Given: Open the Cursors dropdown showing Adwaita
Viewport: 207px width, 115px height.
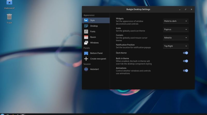Looking at the screenshot, I should click(x=176, y=38).
